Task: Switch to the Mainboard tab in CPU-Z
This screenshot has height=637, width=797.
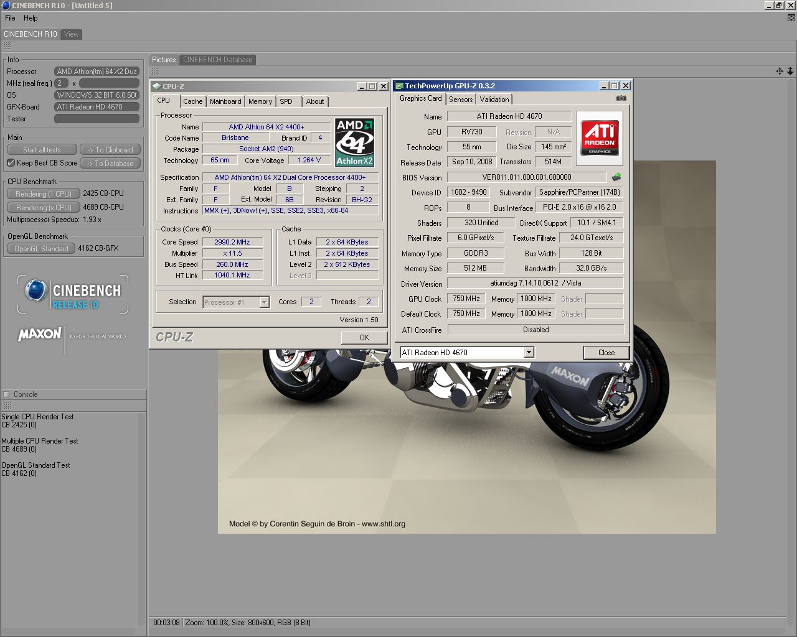Action: pos(225,101)
